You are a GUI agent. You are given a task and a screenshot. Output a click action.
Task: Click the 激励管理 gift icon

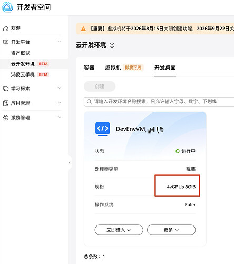pyautogui.click(x=6, y=118)
